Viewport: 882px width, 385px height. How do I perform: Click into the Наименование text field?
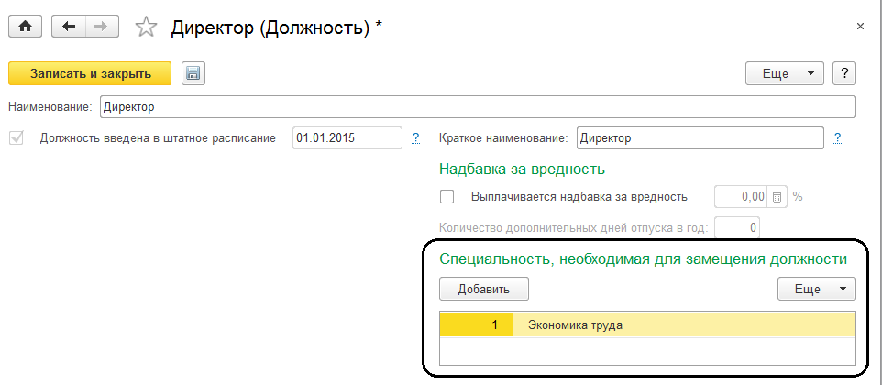tap(477, 107)
